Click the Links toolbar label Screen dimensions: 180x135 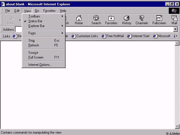click(6, 36)
